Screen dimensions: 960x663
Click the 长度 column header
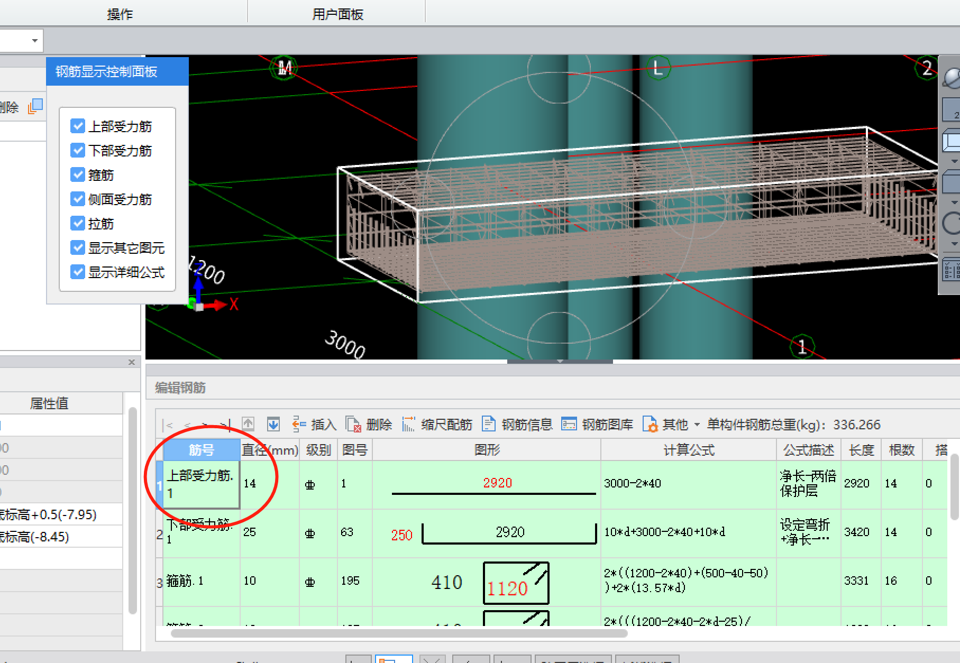tap(861, 450)
